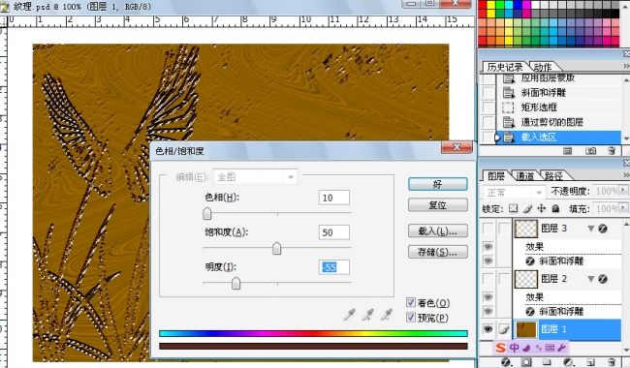Switch to the 通道 channels tab

pos(524,176)
